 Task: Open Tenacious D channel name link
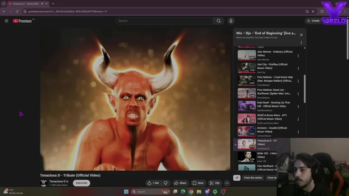pos(57,181)
